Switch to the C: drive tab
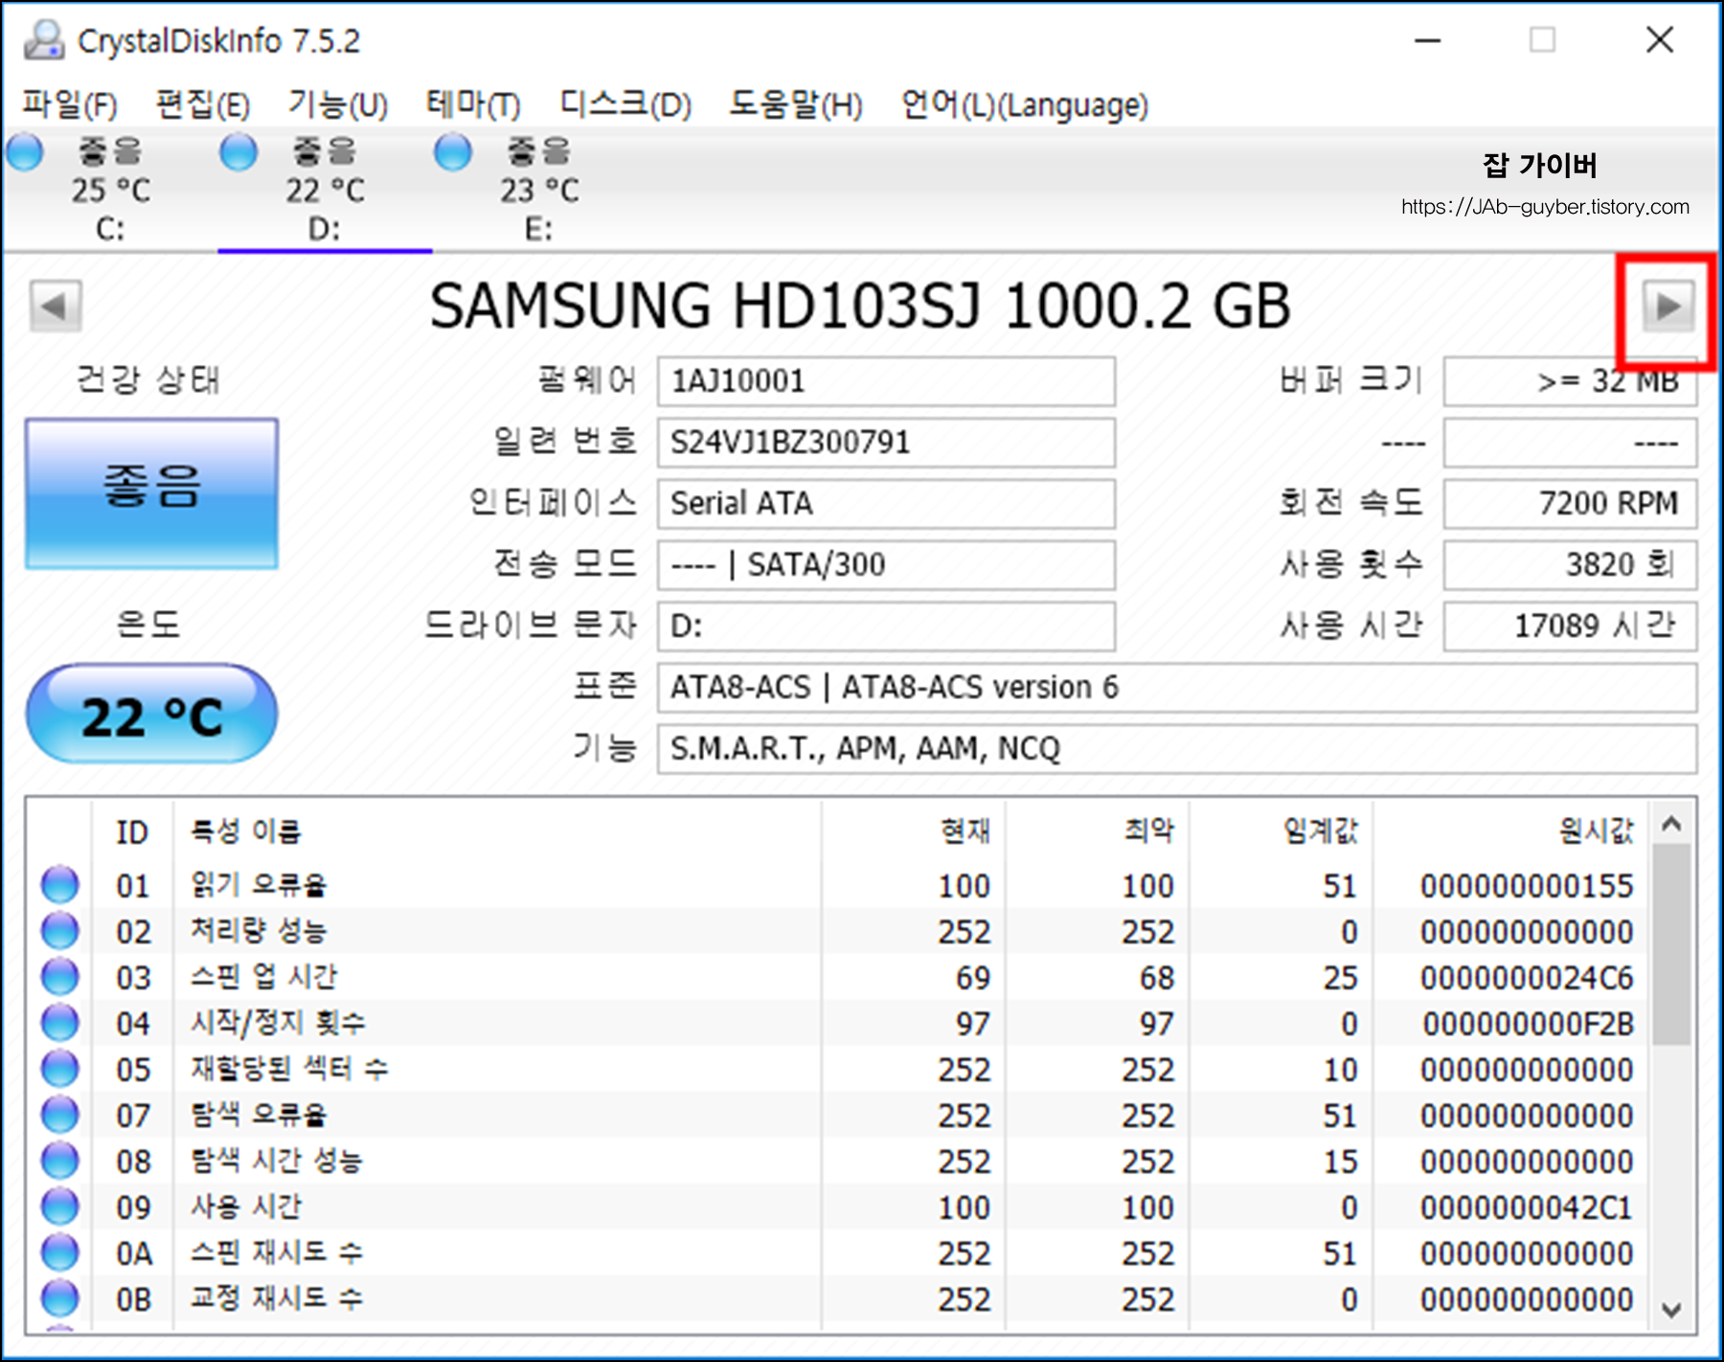Image resolution: width=1724 pixels, height=1362 pixels. point(110,190)
